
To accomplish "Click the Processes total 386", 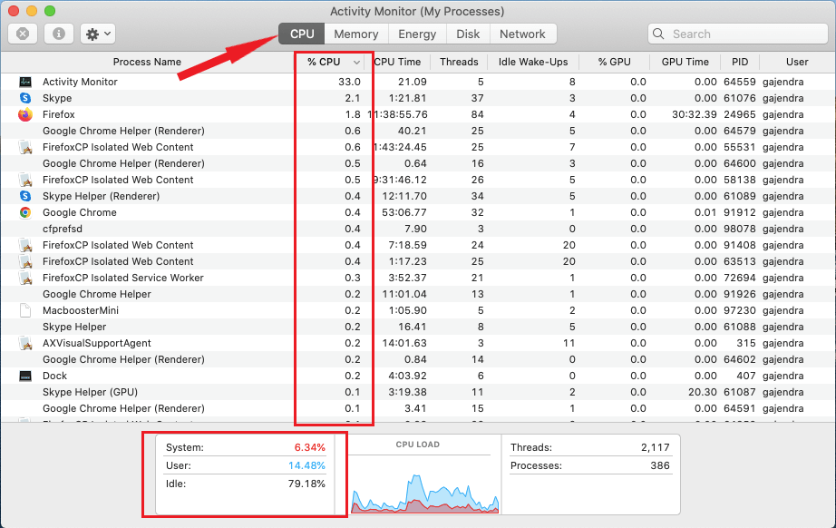I will click(x=660, y=465).
